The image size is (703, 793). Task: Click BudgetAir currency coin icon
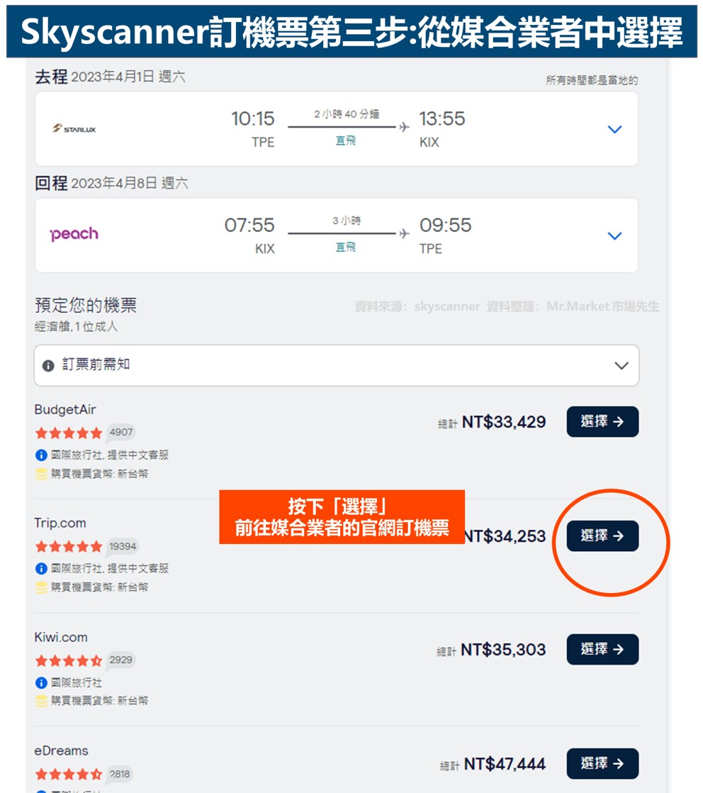pos(41,474)
